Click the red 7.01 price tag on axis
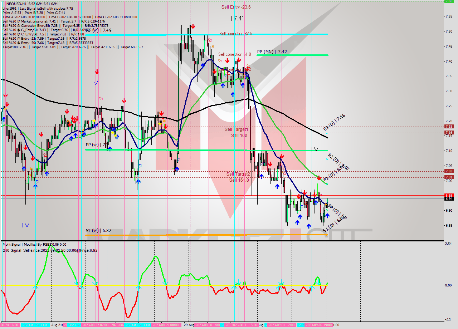 pos(449,177)
